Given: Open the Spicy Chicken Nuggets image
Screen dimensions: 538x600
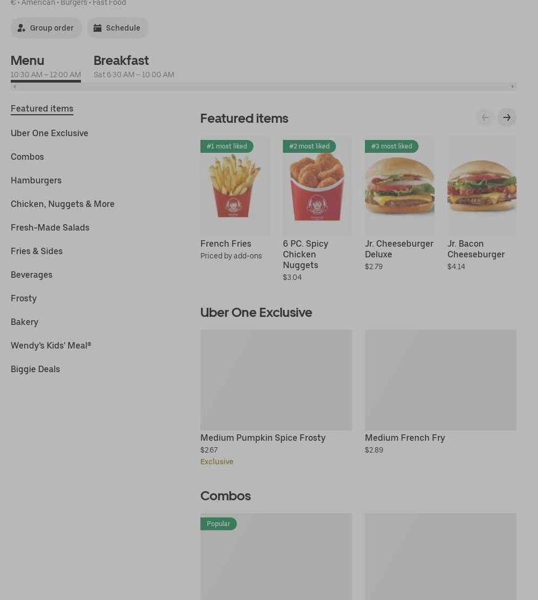Looking at the screenshot, I should (x=317, y=186).
